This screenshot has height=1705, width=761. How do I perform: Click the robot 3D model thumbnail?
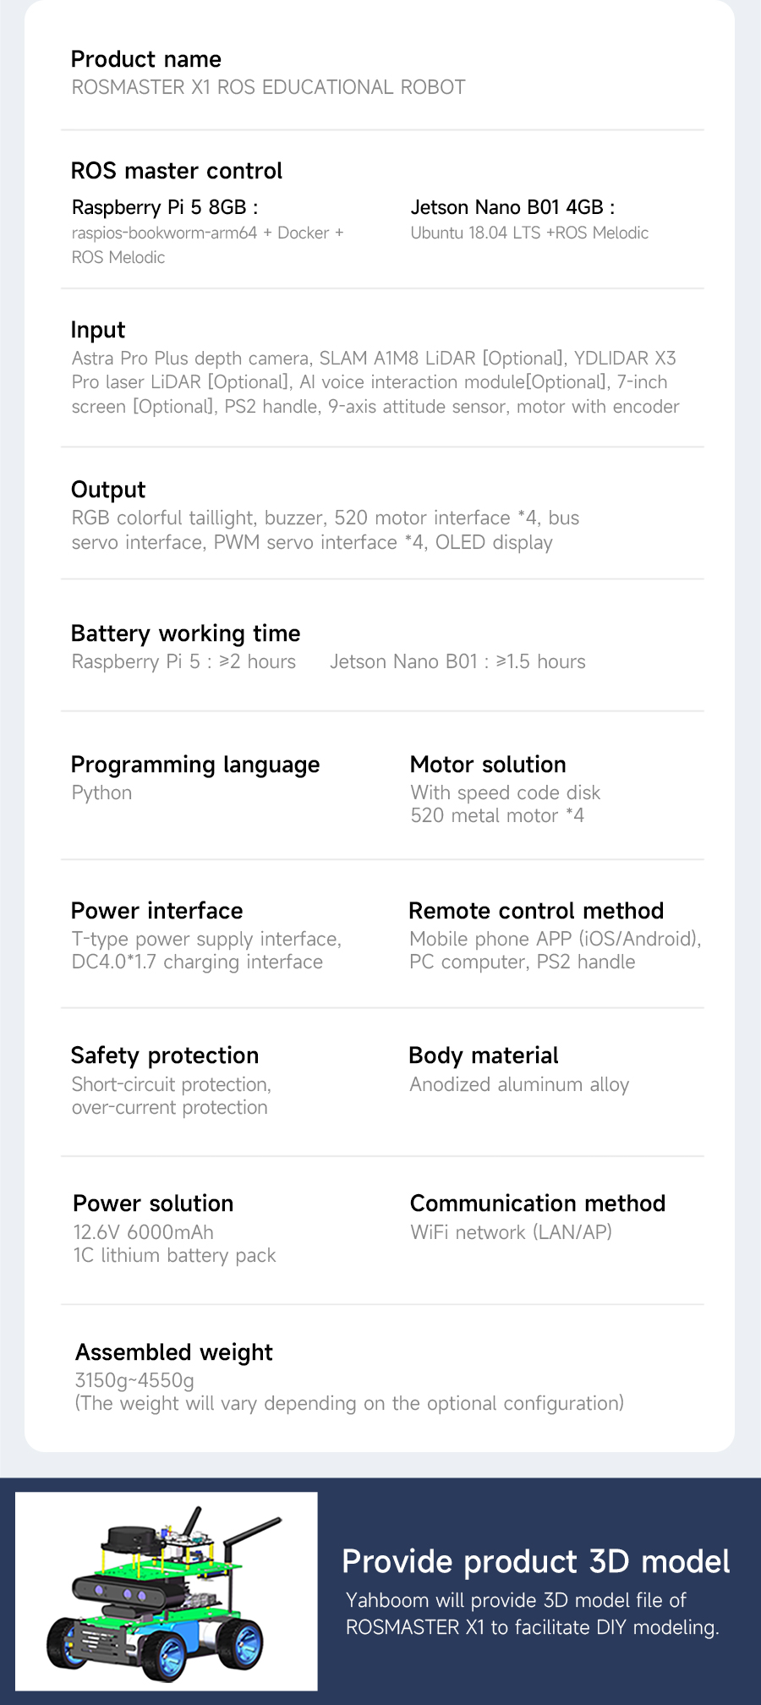(166, 1591)
